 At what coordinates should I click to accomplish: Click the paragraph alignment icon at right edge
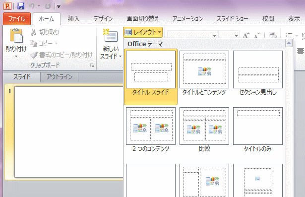pos(301,51)
